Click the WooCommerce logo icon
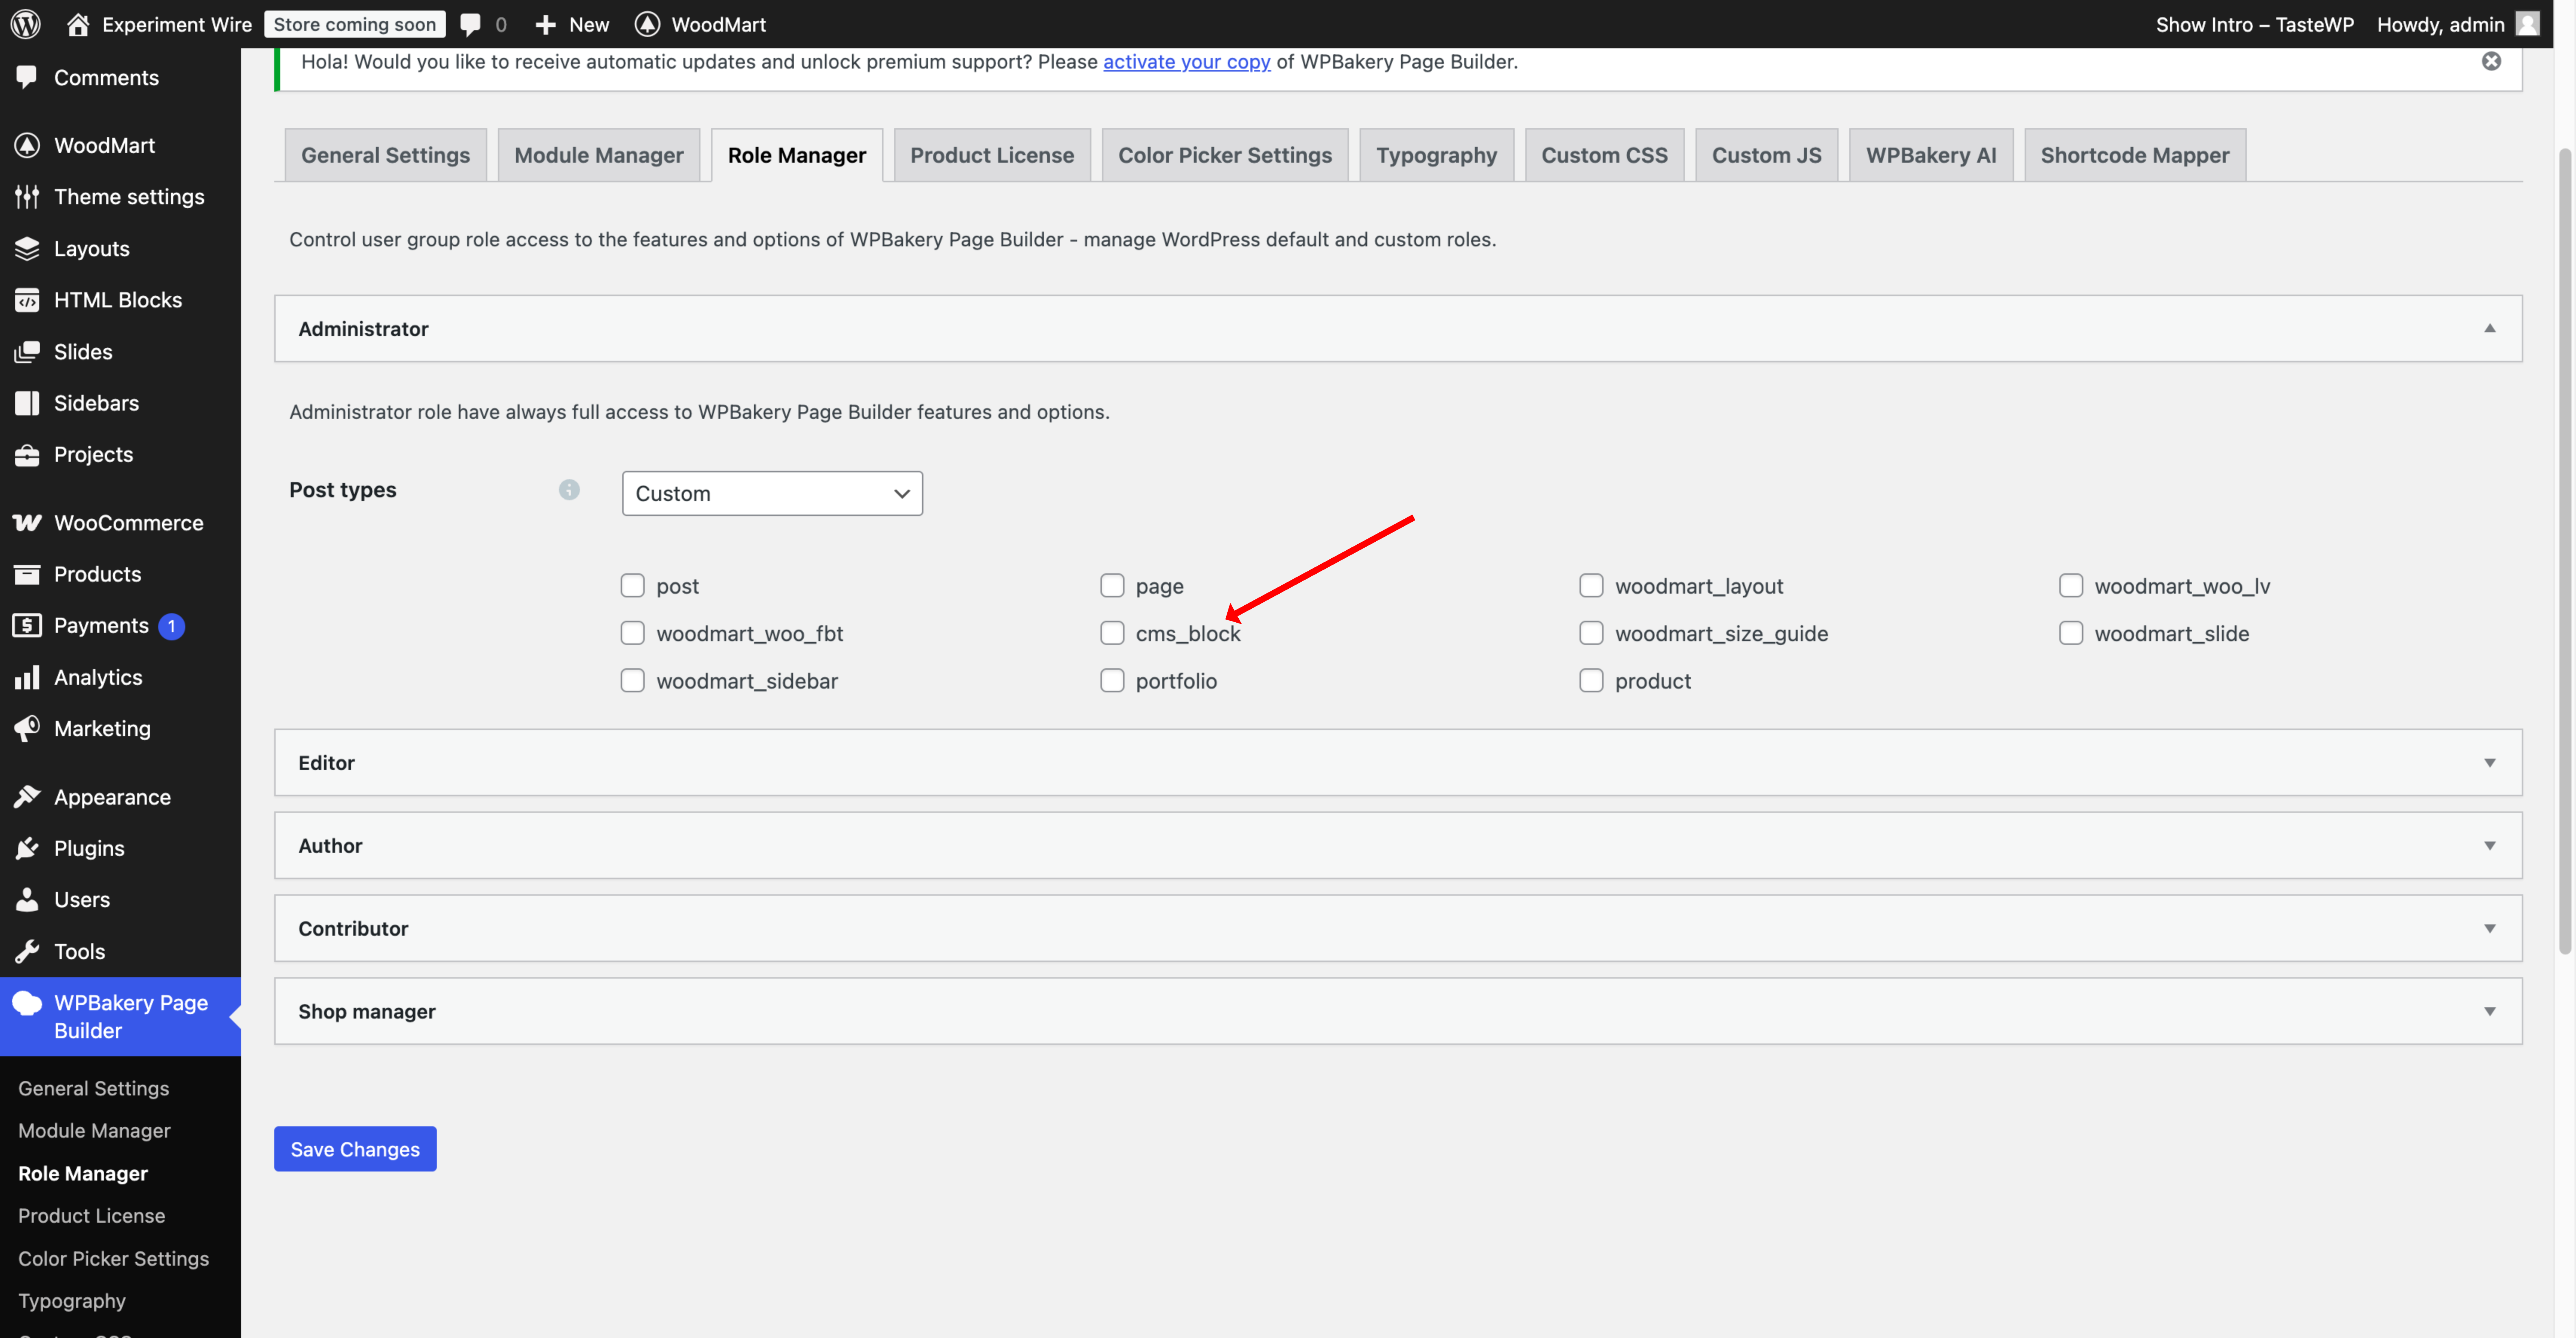The height and width of the screenshot is (1338, 2576). click(x=27, y=522)
